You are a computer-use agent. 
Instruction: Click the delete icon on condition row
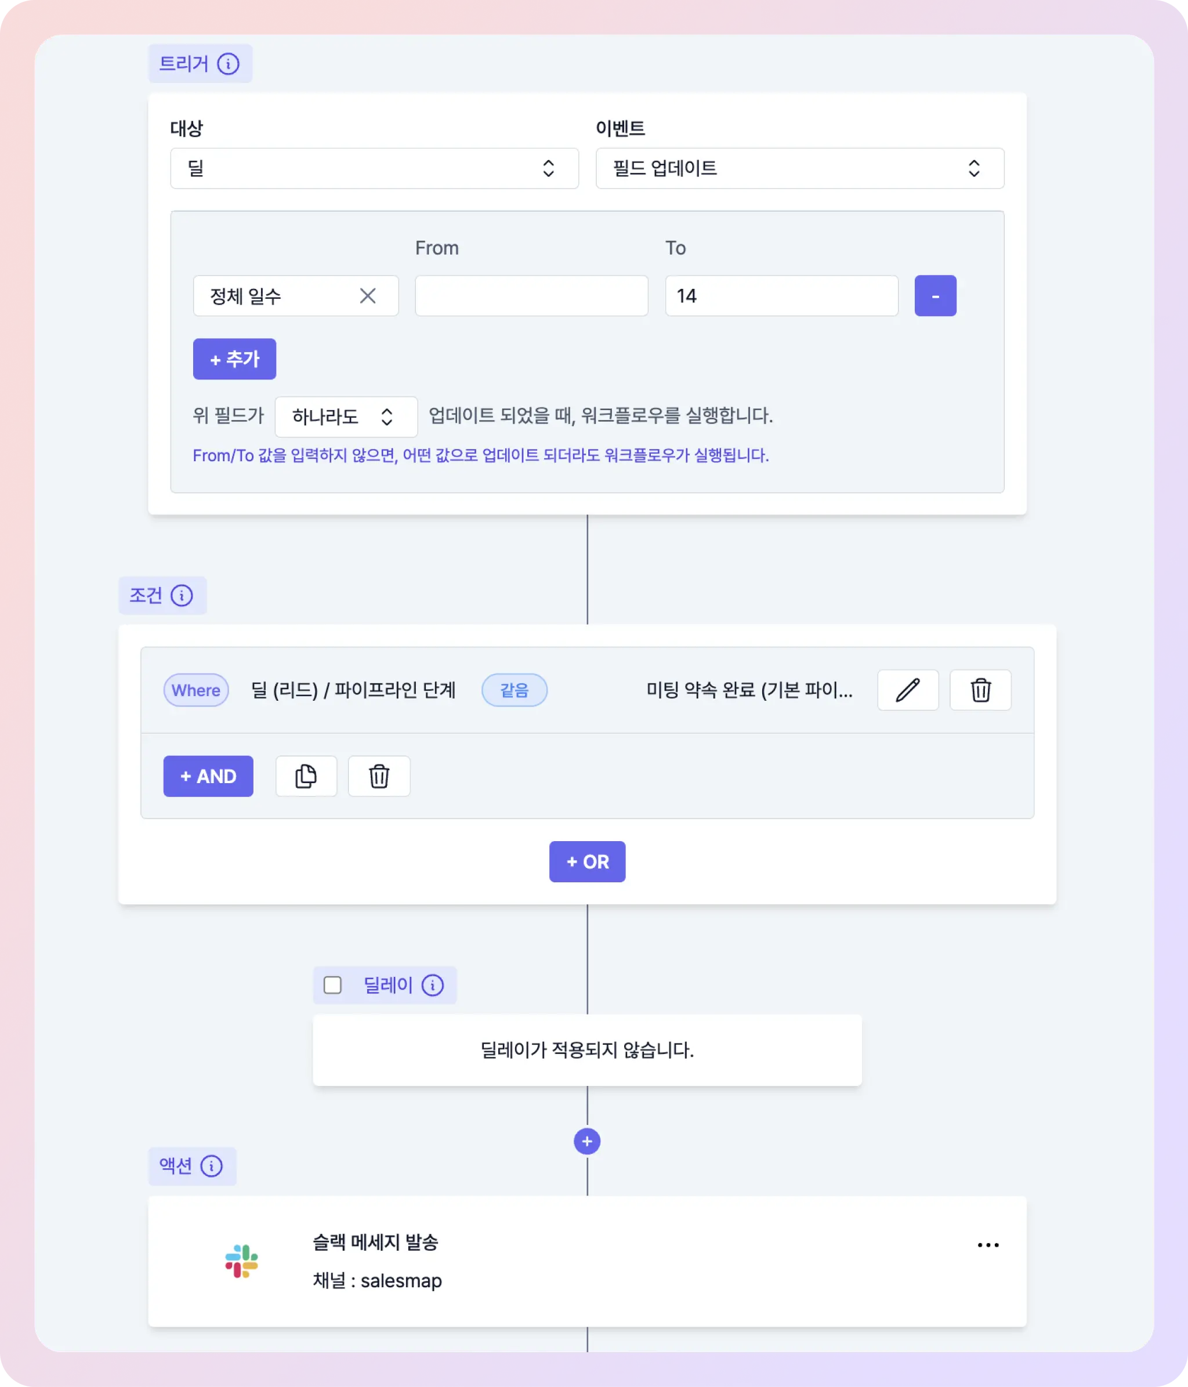981,689
